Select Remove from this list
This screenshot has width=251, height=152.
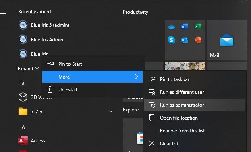pos(195,131)
